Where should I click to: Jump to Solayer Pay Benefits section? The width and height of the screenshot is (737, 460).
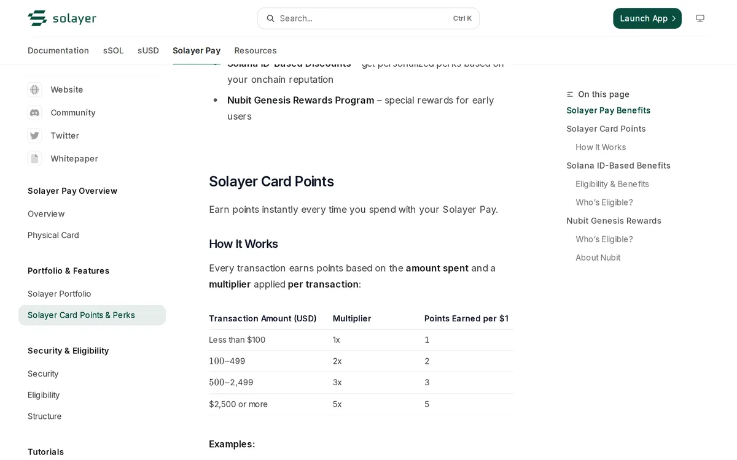coord(609,110)
